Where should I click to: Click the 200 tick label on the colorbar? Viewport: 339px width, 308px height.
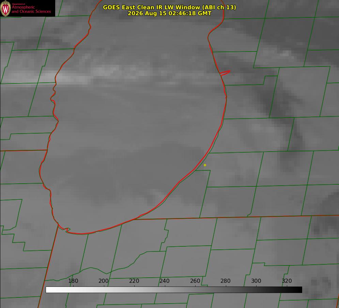point(104,281)
